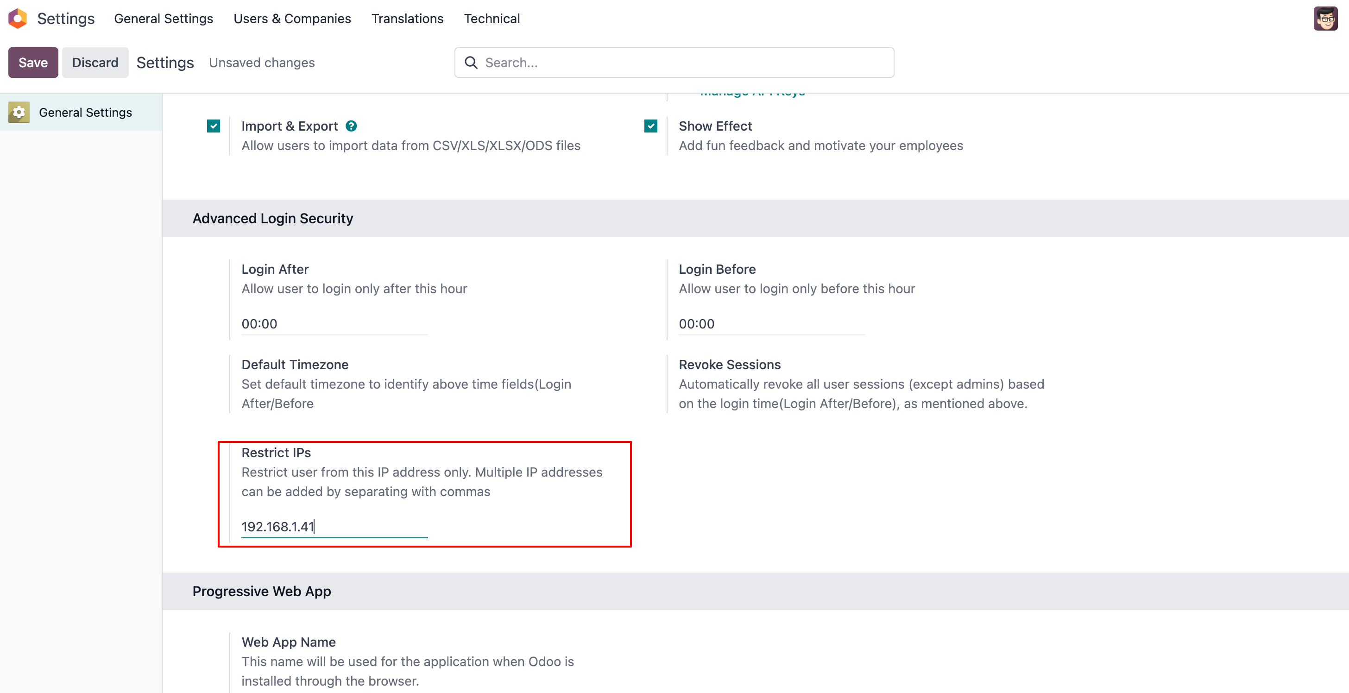Uncheck the Import & Export checkbox

[213, 126]
